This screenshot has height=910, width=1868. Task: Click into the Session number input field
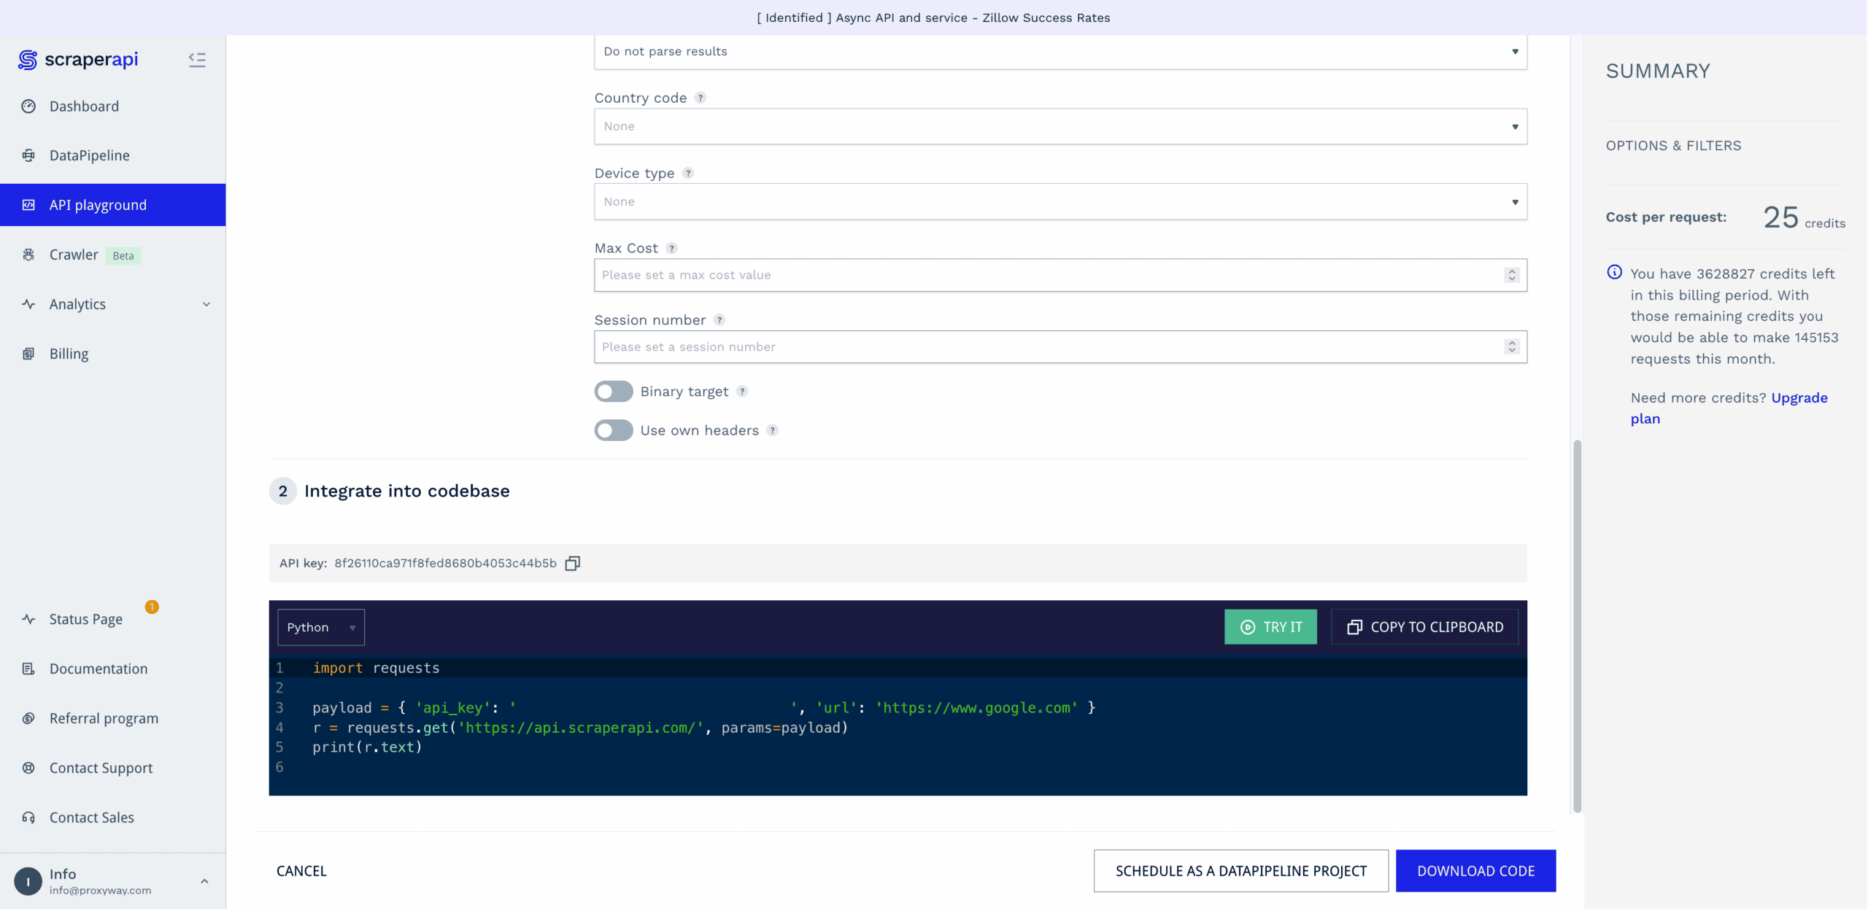click(1043, 347)
